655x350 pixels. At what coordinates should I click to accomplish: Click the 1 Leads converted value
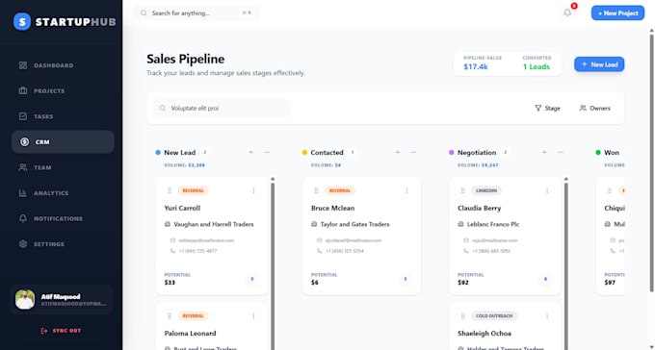[x=537, y=66]
